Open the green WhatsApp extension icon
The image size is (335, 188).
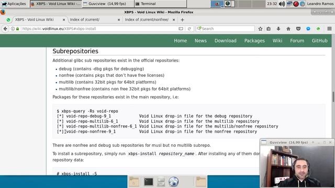(318, 29)
